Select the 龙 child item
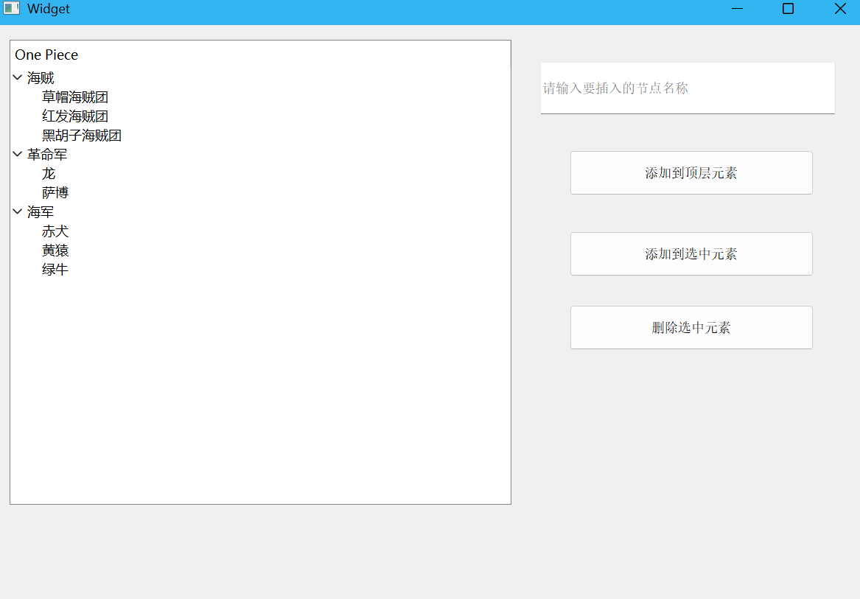Screen dimensions: 860x599 49,174
